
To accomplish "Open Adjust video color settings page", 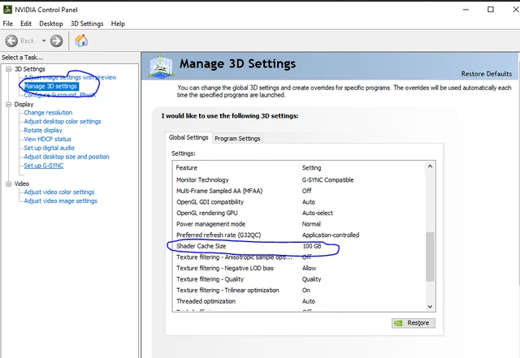I will tap(59, 192).
